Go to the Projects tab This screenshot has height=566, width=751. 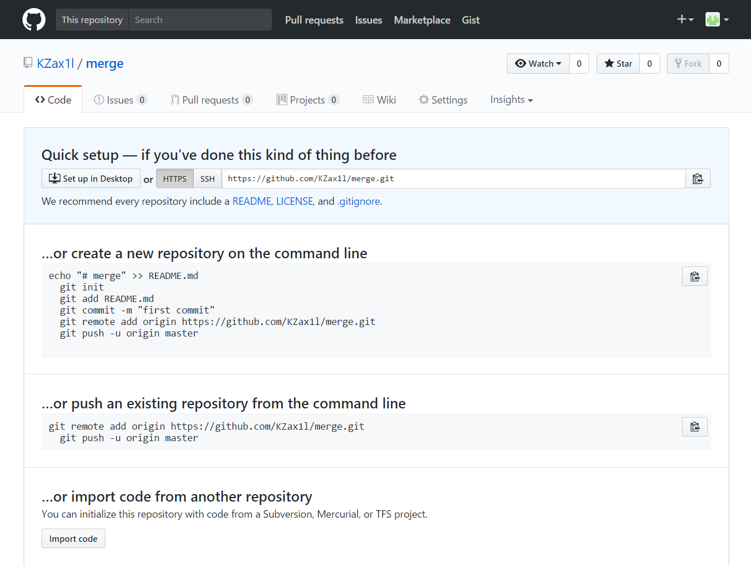pyautogui.click(x=308, y=100)
